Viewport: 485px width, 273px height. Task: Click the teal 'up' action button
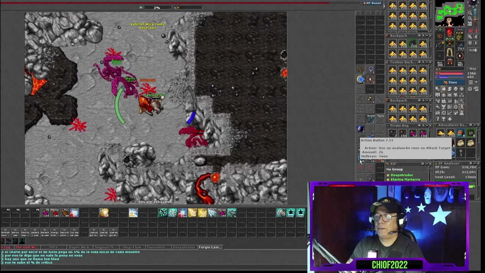[291, 213]
